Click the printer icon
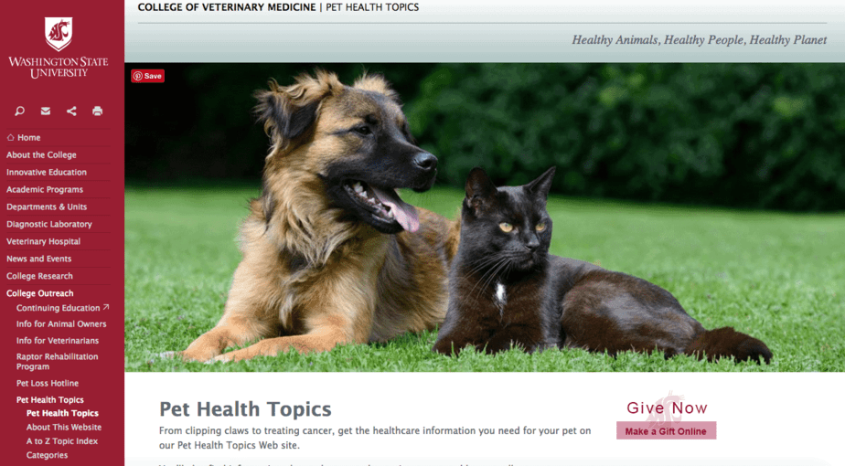 click(x=97, y=111)
